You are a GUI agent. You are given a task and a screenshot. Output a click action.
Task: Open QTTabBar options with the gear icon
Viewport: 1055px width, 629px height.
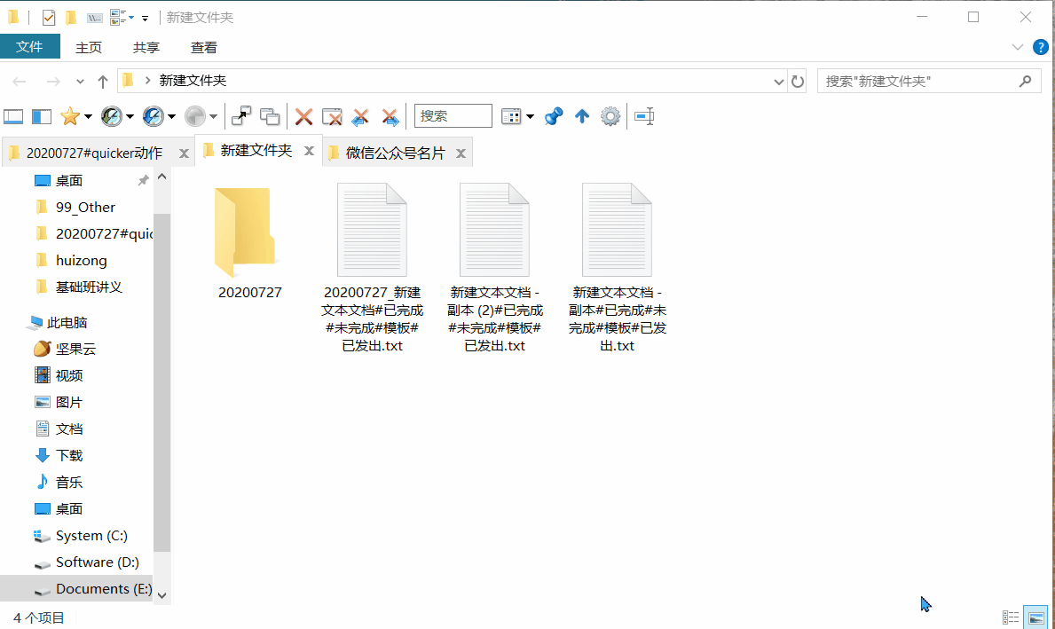610,115
